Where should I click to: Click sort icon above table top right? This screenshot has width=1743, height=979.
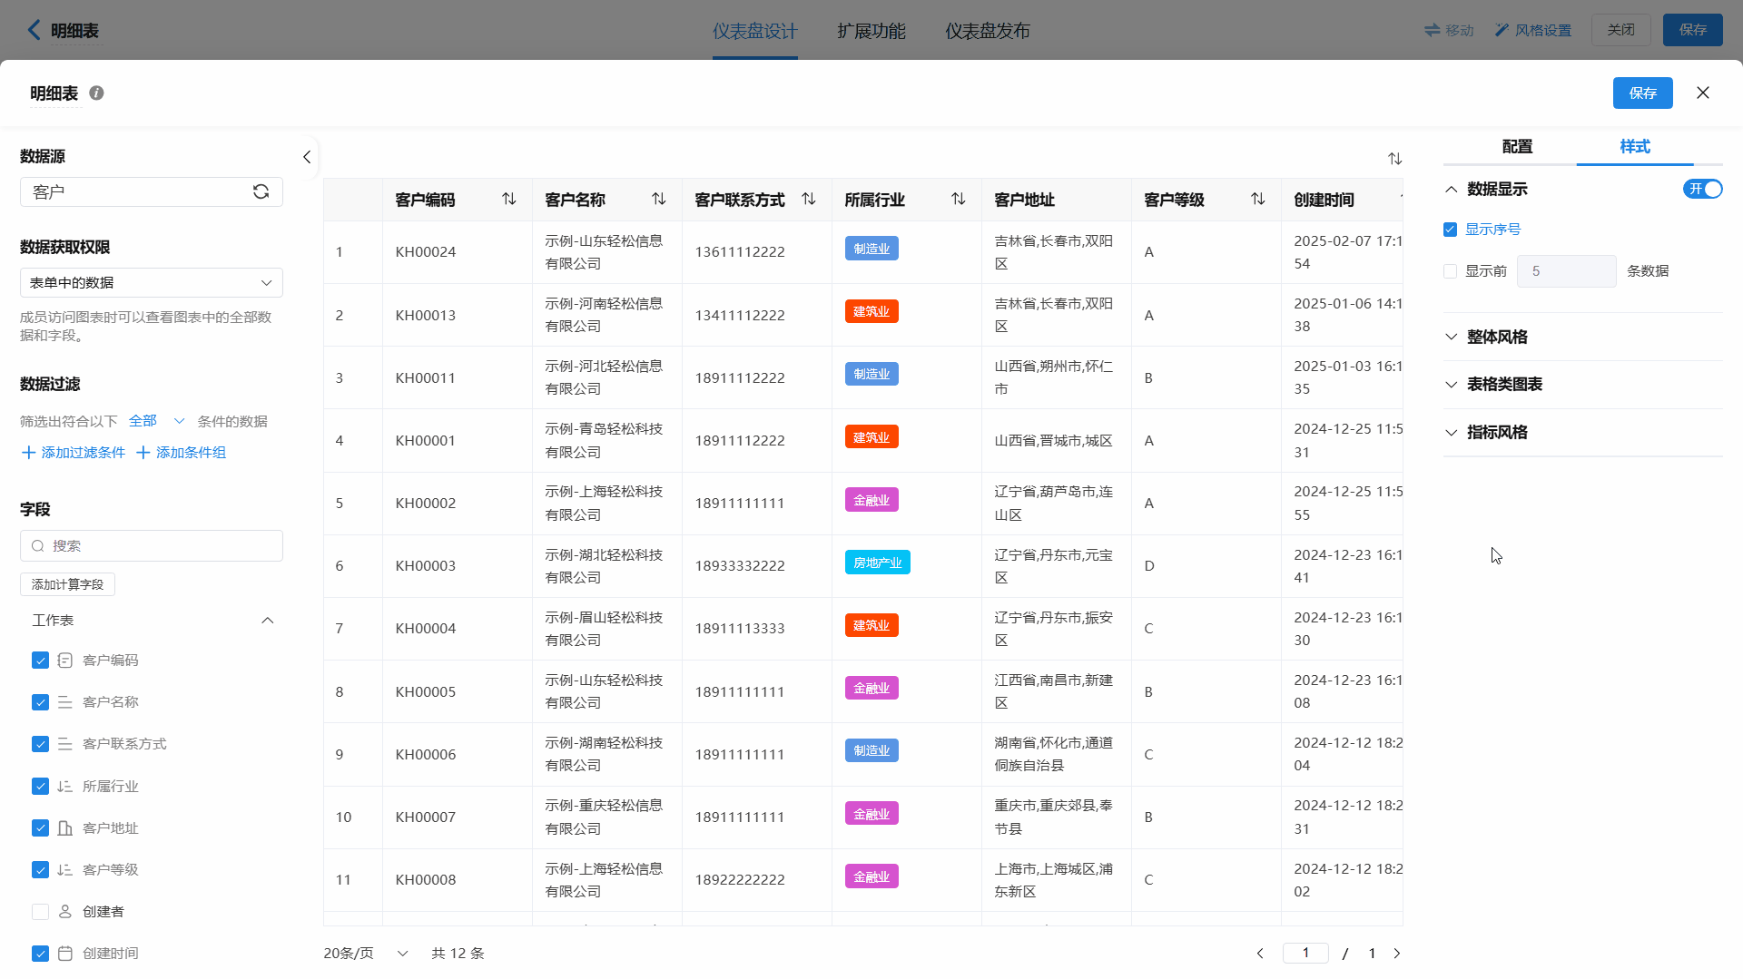1395,159
